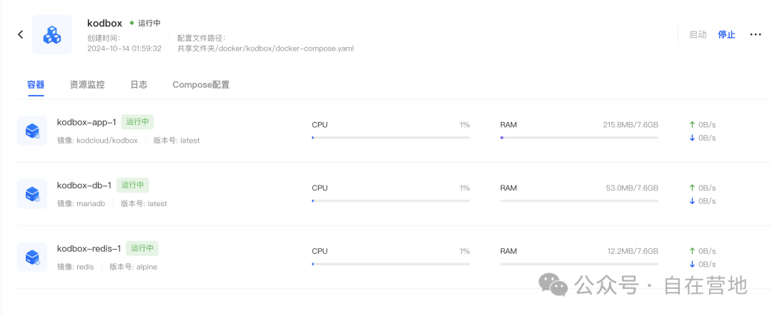Click the 启动 button

pos(698,34)
